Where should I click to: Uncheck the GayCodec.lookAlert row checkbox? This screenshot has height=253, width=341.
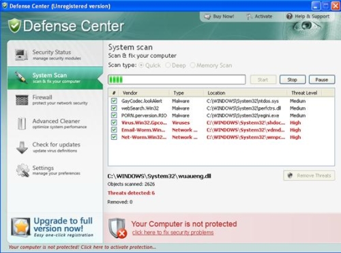114,101
